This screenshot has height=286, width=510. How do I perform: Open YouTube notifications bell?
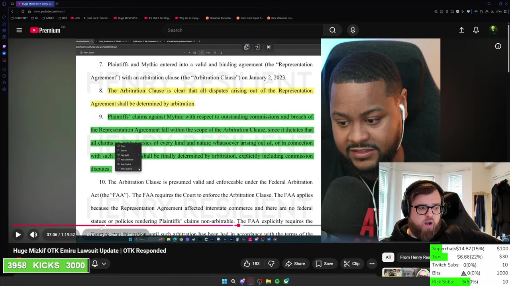click(476, 30)
